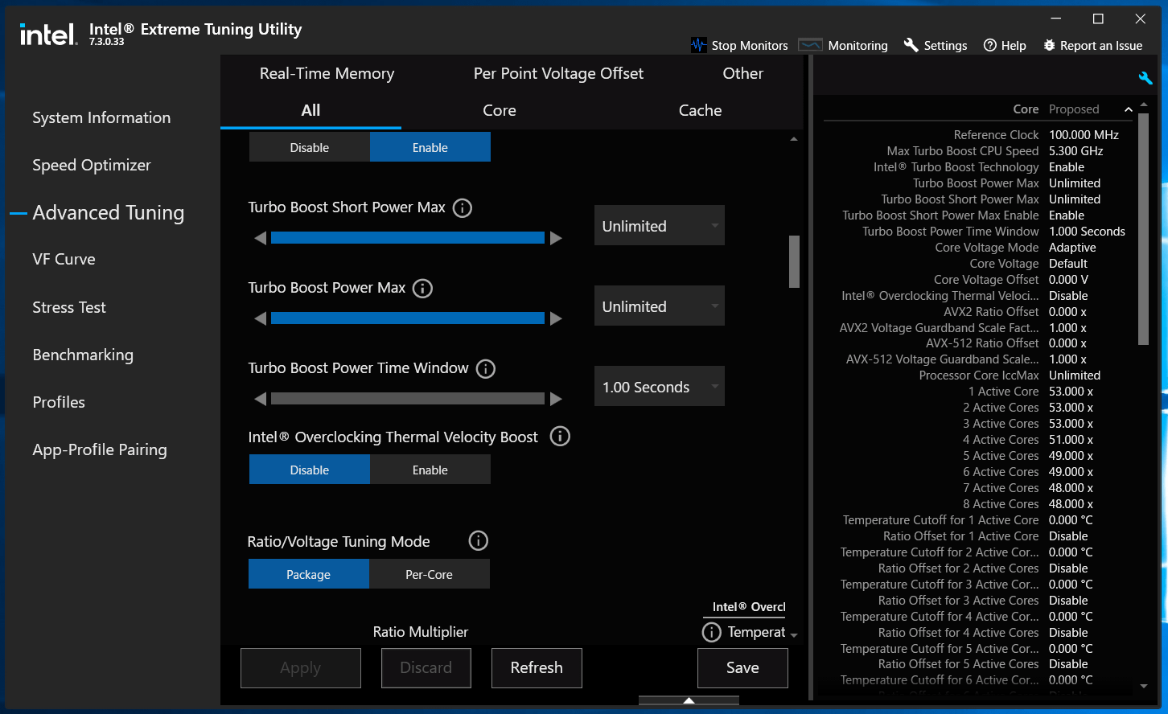Open info for Ratio/Voltage Tuning Mode
1168x714 pixels.
pyautogui.click(x=479, y=541)
